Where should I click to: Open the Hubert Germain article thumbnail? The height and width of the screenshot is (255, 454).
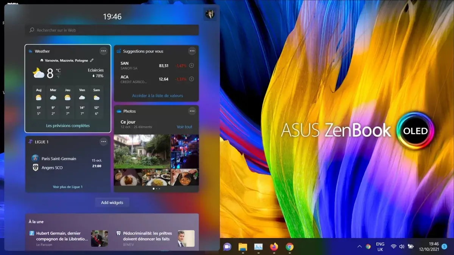point(100,238)
